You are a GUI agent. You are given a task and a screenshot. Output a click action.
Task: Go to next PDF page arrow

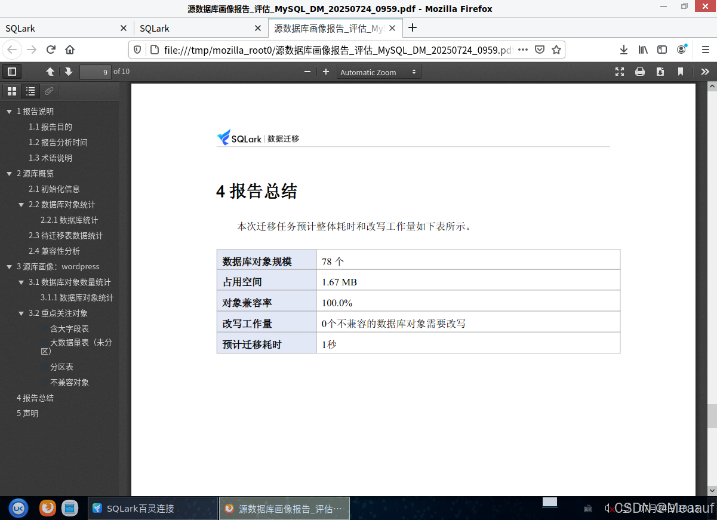tap(69, 72)
